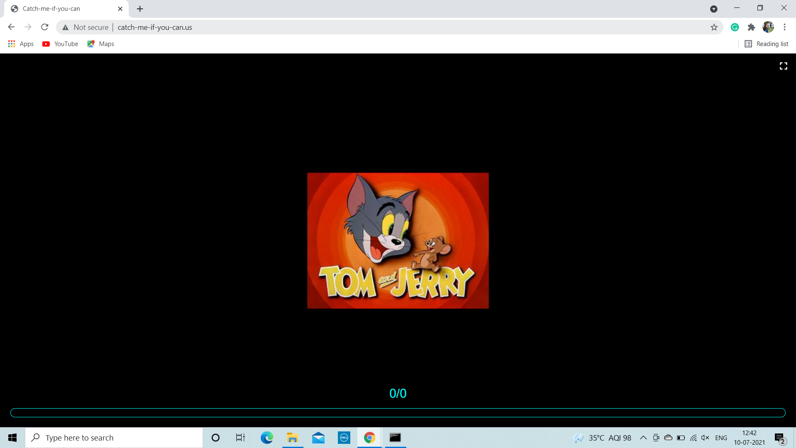Open the Reading list
This screenshot has width=796, height=448.
(767, 44)
